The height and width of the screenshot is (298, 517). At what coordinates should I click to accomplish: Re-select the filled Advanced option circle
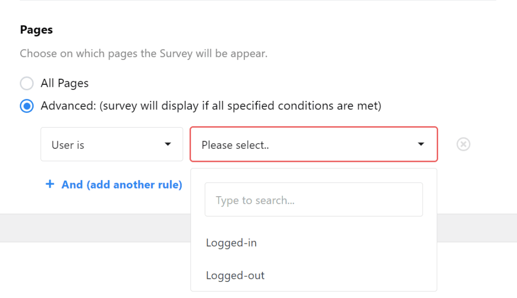click(x=26, y=106)
